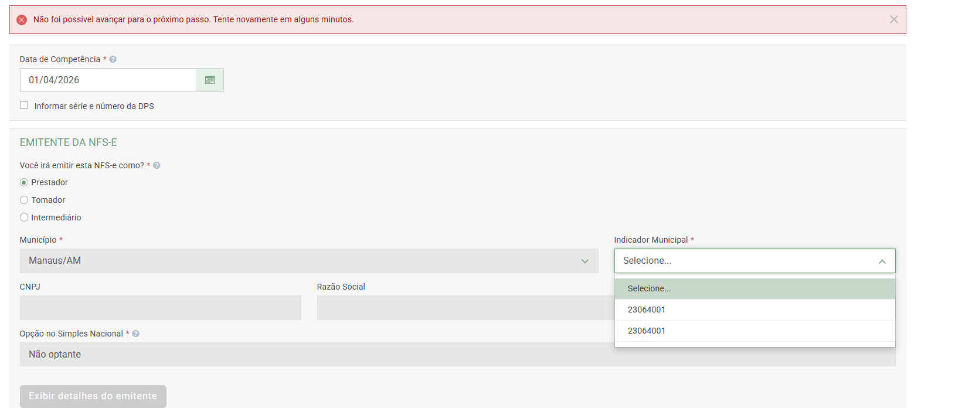Image resolution: width=972 pixels, height=408 pixels.
Task: Dismiss the error alert with the X
Action: 893,19
